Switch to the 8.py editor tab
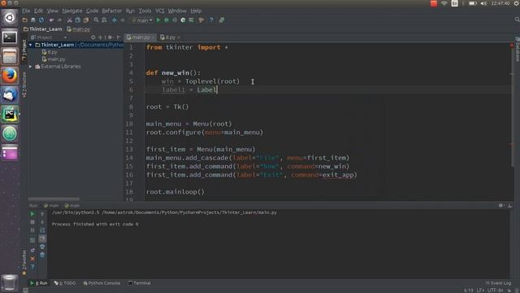The image size is (520, 293). [168, 37]
